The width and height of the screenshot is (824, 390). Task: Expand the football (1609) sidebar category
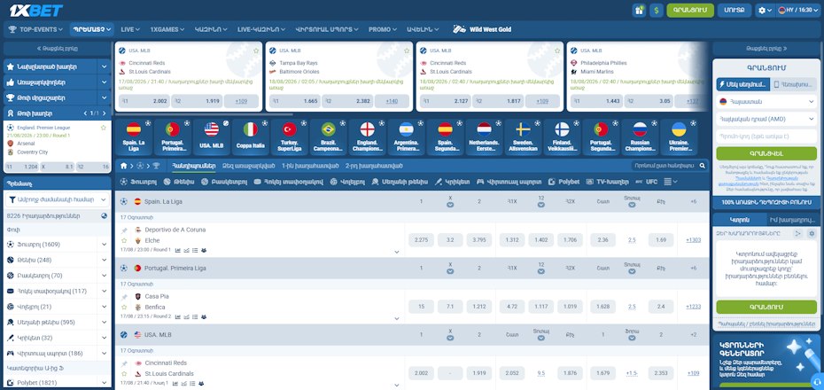tap(104, 245)
